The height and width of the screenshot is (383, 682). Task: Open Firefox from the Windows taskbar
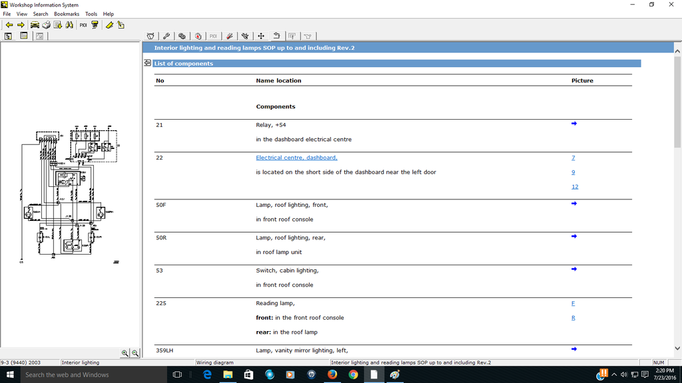point(332,374)
